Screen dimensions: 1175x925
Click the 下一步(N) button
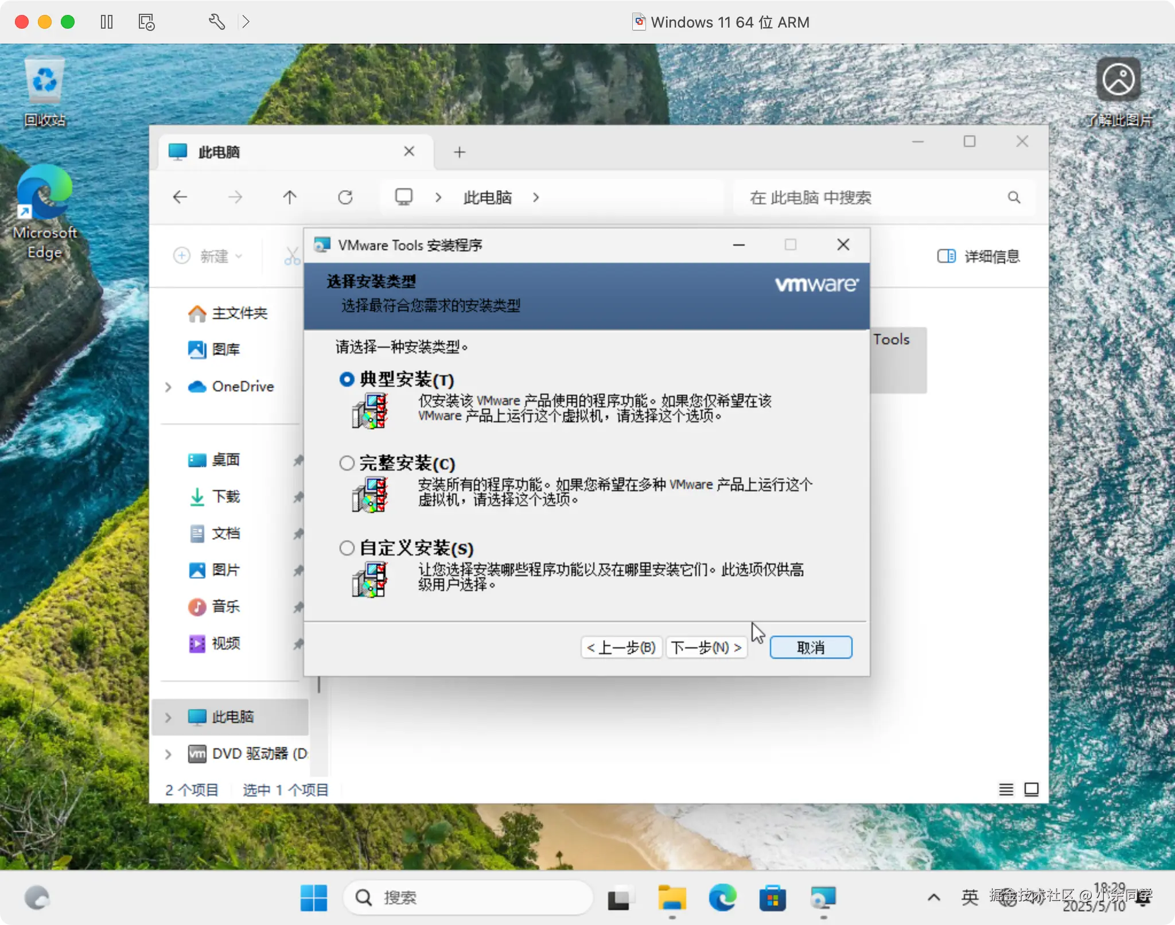[x=706, y=647]
